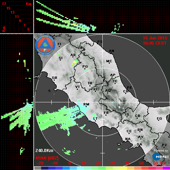Click the yellow echo near AR
This screenshot has height=170, width=170.
tap(74, 63)
